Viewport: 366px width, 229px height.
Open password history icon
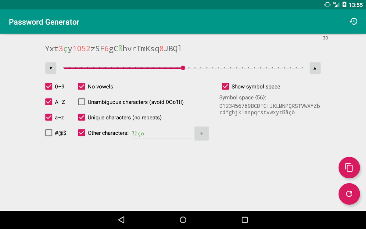pyautogui.click(x=353, y=21)
